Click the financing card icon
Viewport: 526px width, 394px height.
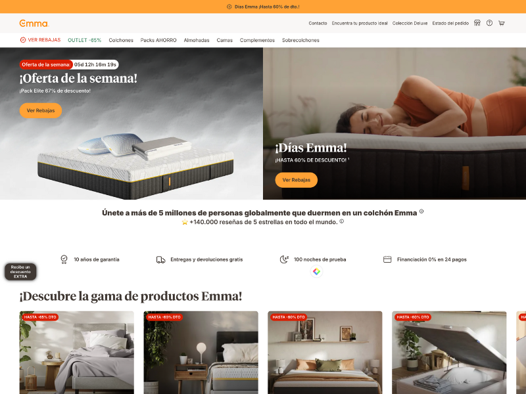387,259
